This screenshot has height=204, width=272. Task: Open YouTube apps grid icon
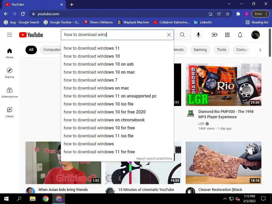227,35
